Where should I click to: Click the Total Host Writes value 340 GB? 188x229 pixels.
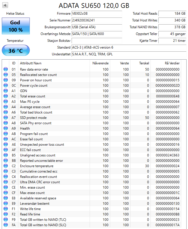(x=172, y=20)
